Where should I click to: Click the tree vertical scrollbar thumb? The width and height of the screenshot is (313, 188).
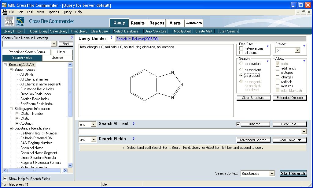click(70, 92)
